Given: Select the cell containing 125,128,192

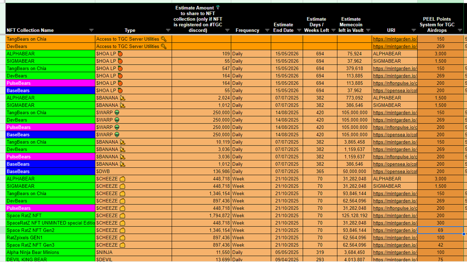Looking at the screenshot, I should point(355,216).
